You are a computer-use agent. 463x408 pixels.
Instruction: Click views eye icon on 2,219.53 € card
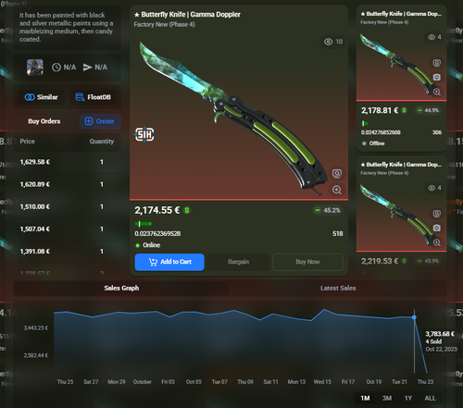(x=432, y=188)
